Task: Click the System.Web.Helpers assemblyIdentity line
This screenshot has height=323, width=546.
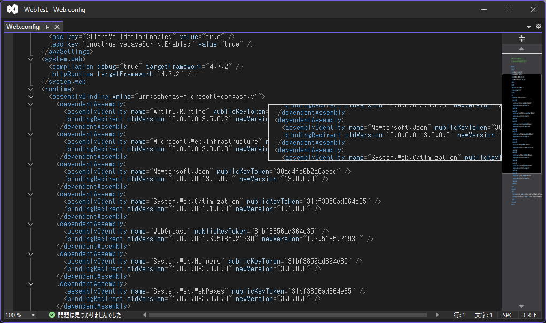Action: coord(213,262)
